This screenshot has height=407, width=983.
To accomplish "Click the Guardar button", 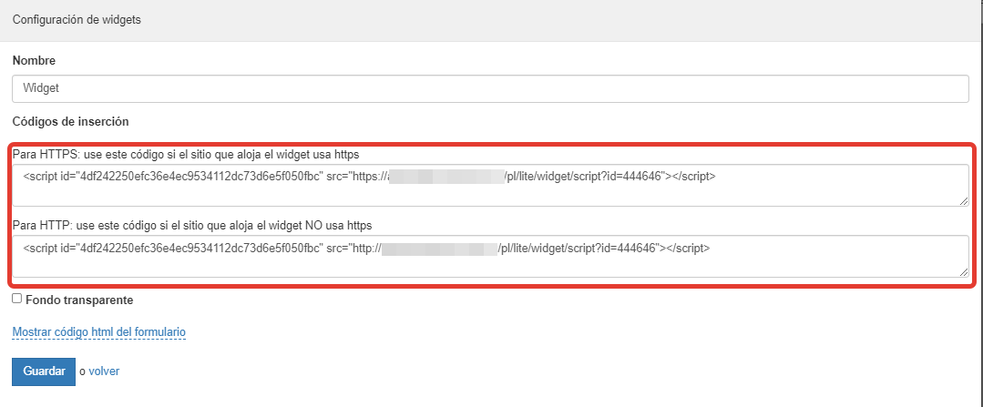I will click(44, 371).
